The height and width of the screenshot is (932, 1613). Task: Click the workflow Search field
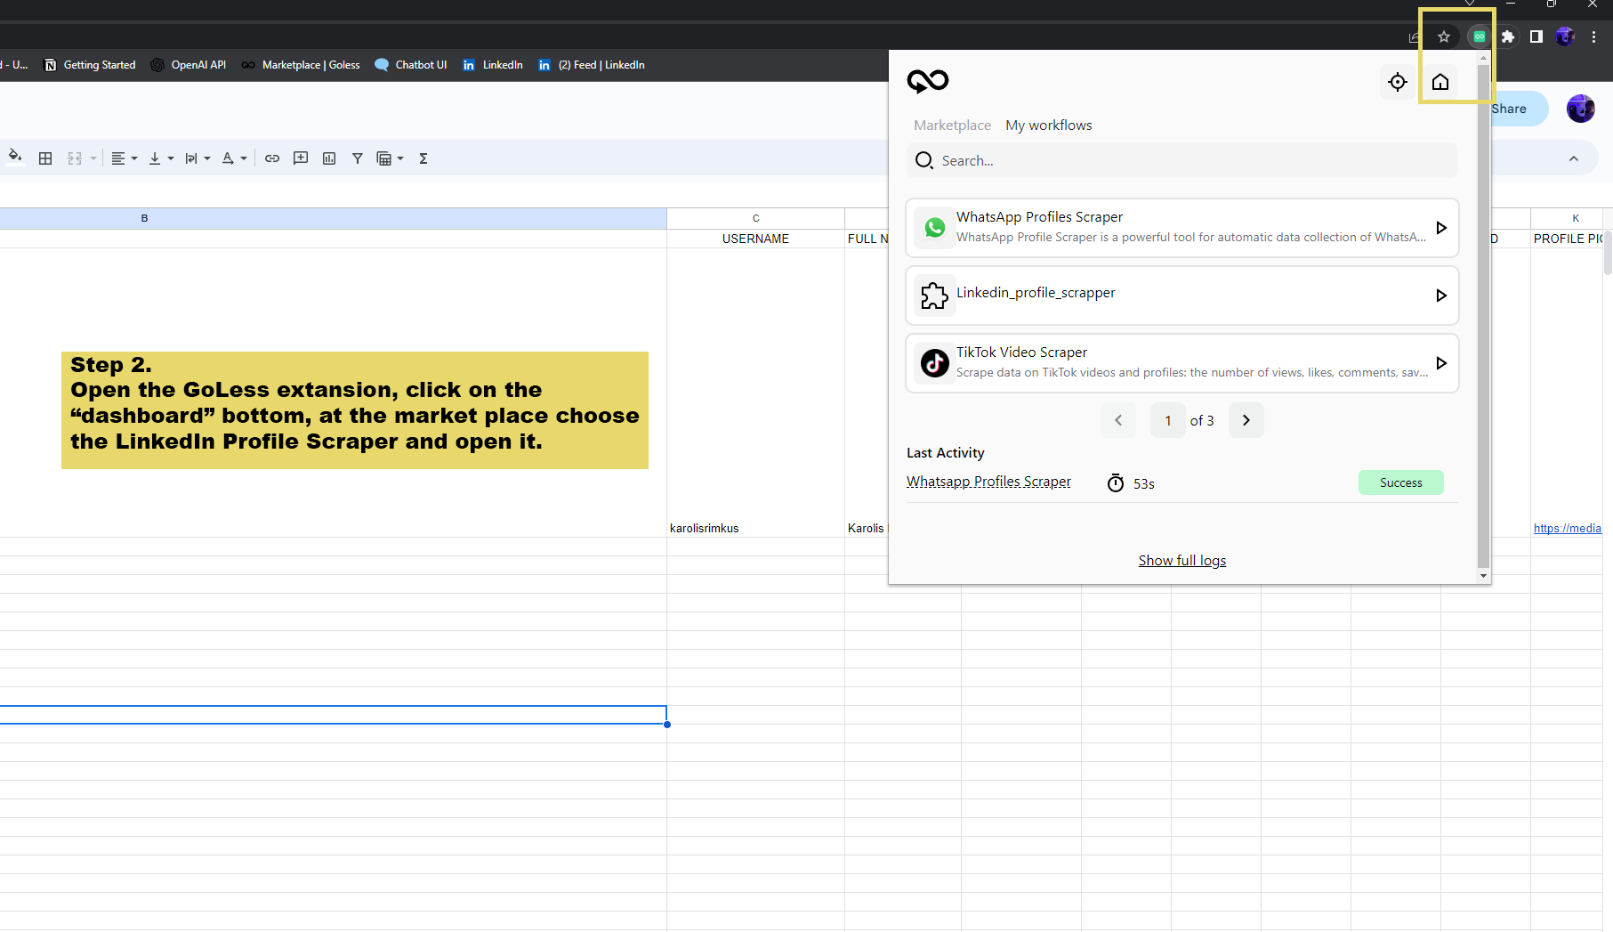tap(1182, 160)
